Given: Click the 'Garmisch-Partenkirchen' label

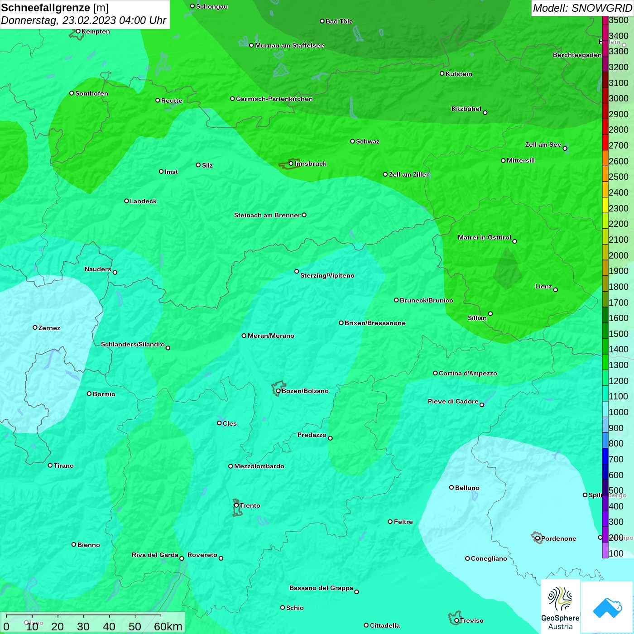Looking at the screenshot, I should click(274, 99).
